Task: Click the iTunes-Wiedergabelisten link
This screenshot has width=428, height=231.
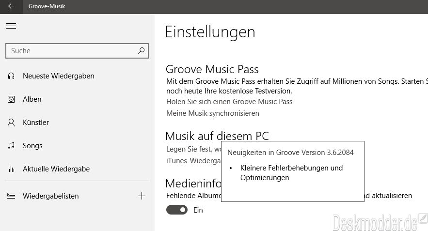Action: click(193, 161)
